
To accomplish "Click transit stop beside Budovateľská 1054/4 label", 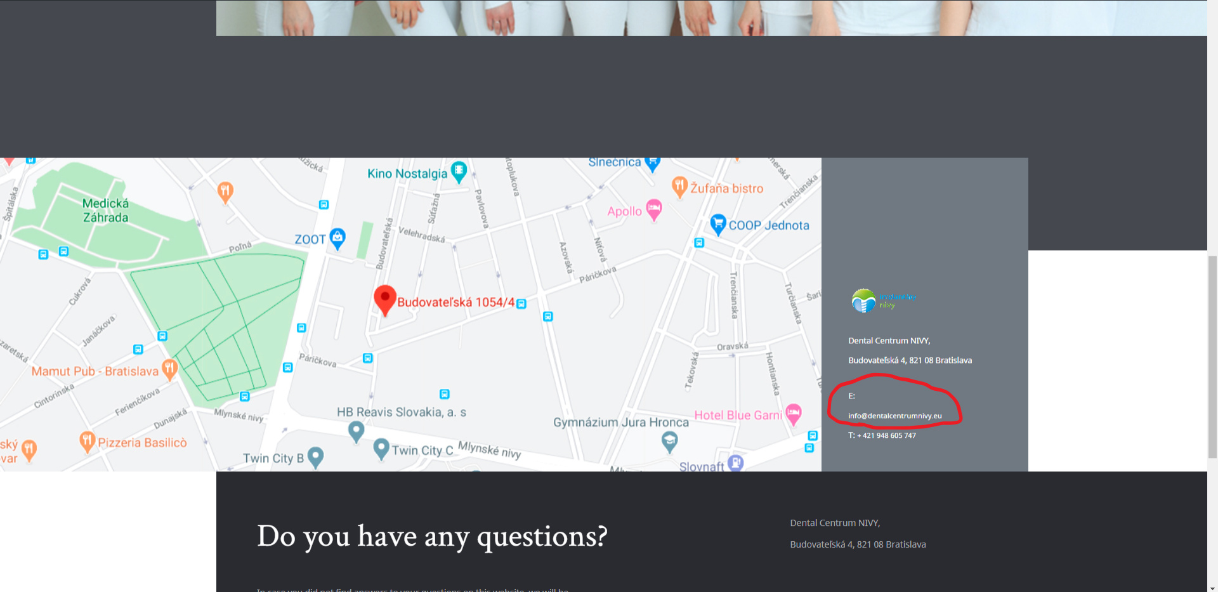I will (x=521, y=304).
